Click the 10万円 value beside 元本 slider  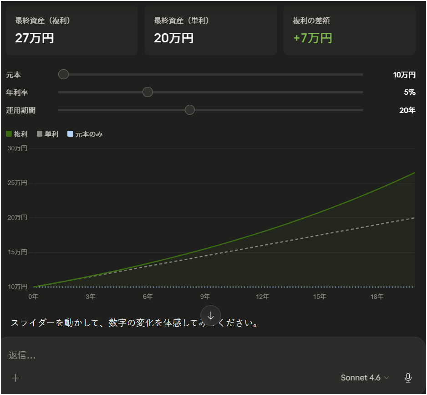404,75
